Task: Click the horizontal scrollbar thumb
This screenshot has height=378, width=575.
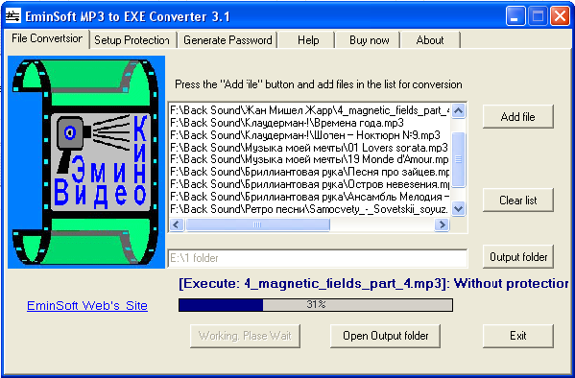Action: (x=258, y=224)
